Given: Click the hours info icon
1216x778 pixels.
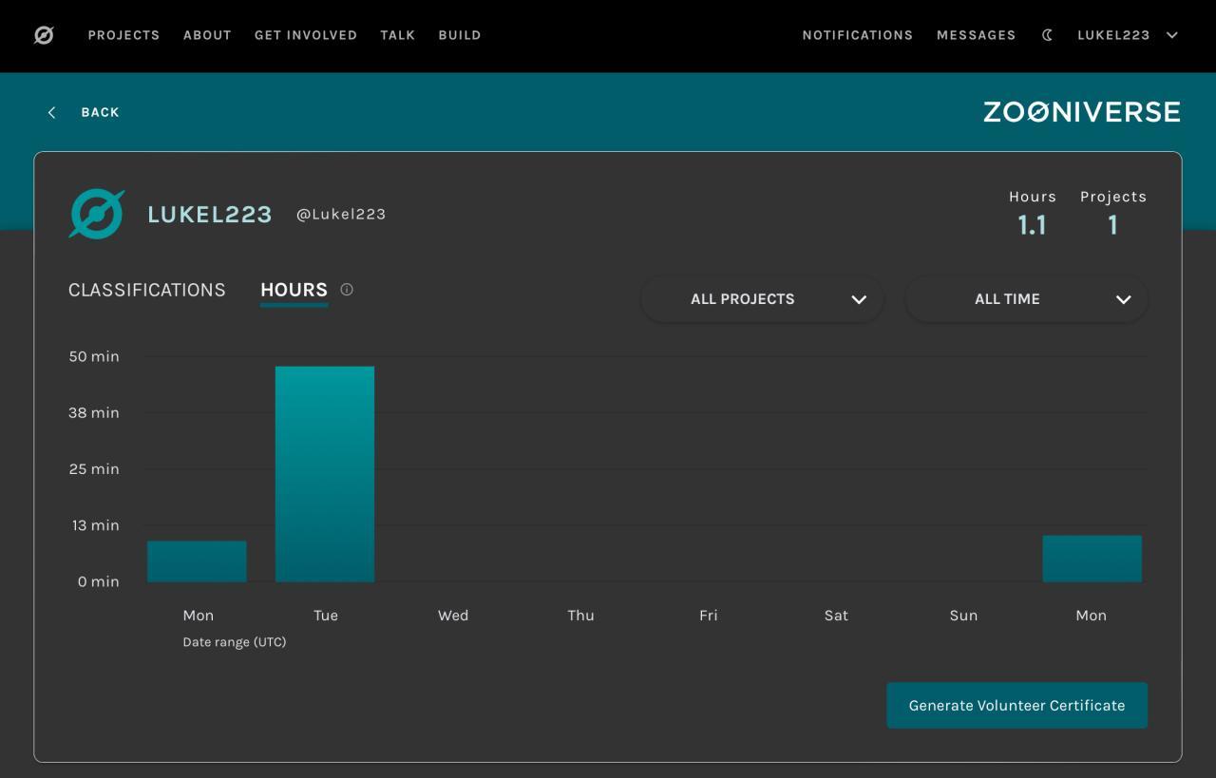Looking at the screenshot, I should tap(347, 290).
